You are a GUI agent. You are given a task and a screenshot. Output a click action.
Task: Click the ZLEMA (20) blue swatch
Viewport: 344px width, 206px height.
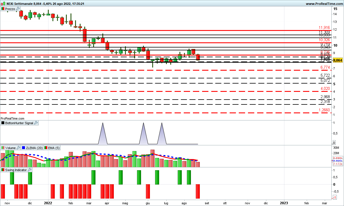point(24,148)
